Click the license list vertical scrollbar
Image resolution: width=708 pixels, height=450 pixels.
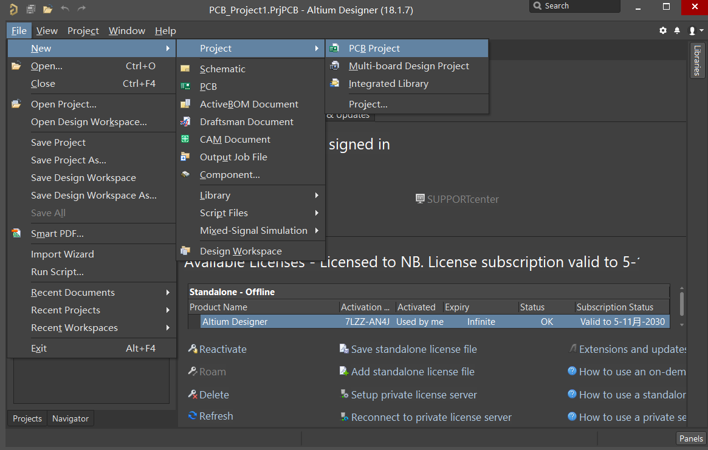pyautogui.click(x=682, y=307)
